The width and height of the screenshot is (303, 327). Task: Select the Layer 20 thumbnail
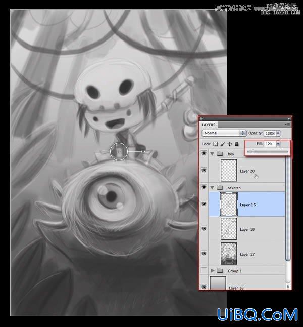229,171
